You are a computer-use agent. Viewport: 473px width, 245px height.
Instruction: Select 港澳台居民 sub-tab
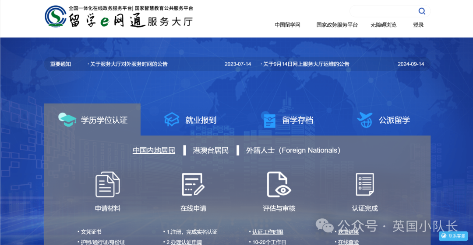pos(211,150)
